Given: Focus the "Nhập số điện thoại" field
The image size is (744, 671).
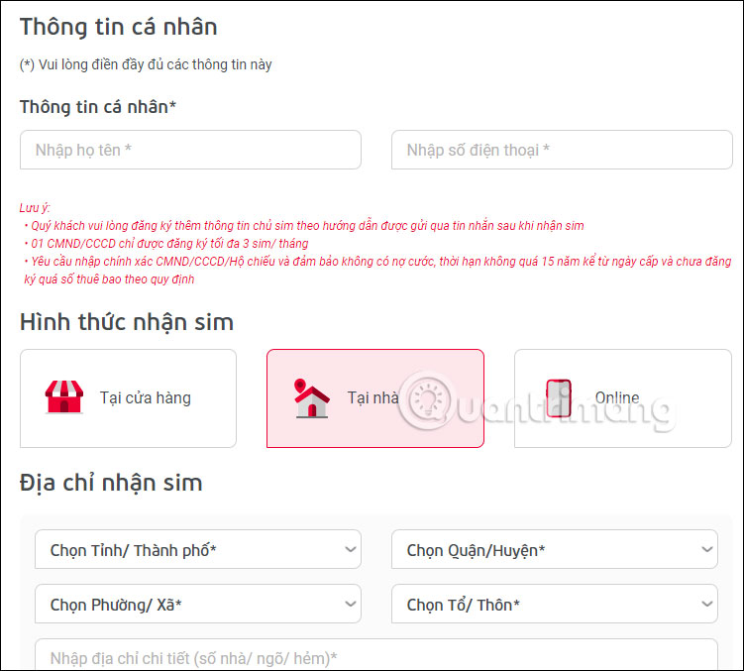Looking at the screenshot, I should pos(562,150).
